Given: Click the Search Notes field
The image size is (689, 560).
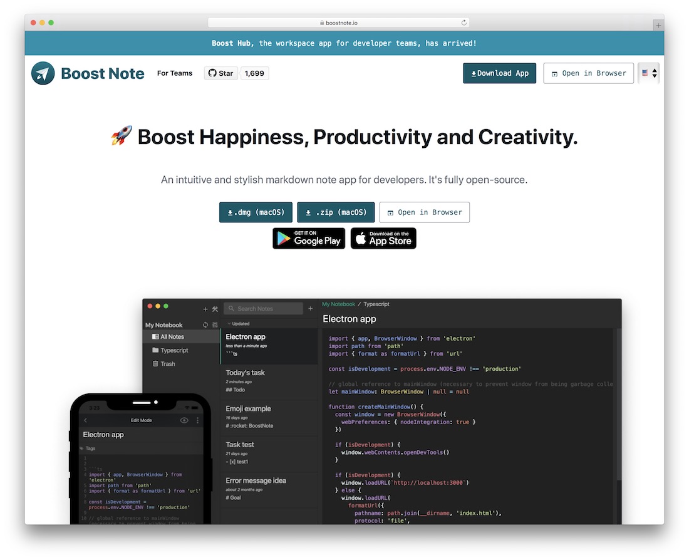Looking at the screenshot, I should click(263, 309).
